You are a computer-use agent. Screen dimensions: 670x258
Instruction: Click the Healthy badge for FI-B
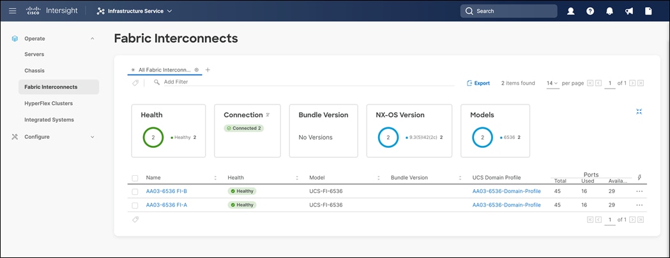pyautogui.click(x=242, y=191)
